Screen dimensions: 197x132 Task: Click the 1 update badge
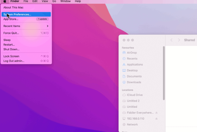pyautogui.click(x=43, y=19)
